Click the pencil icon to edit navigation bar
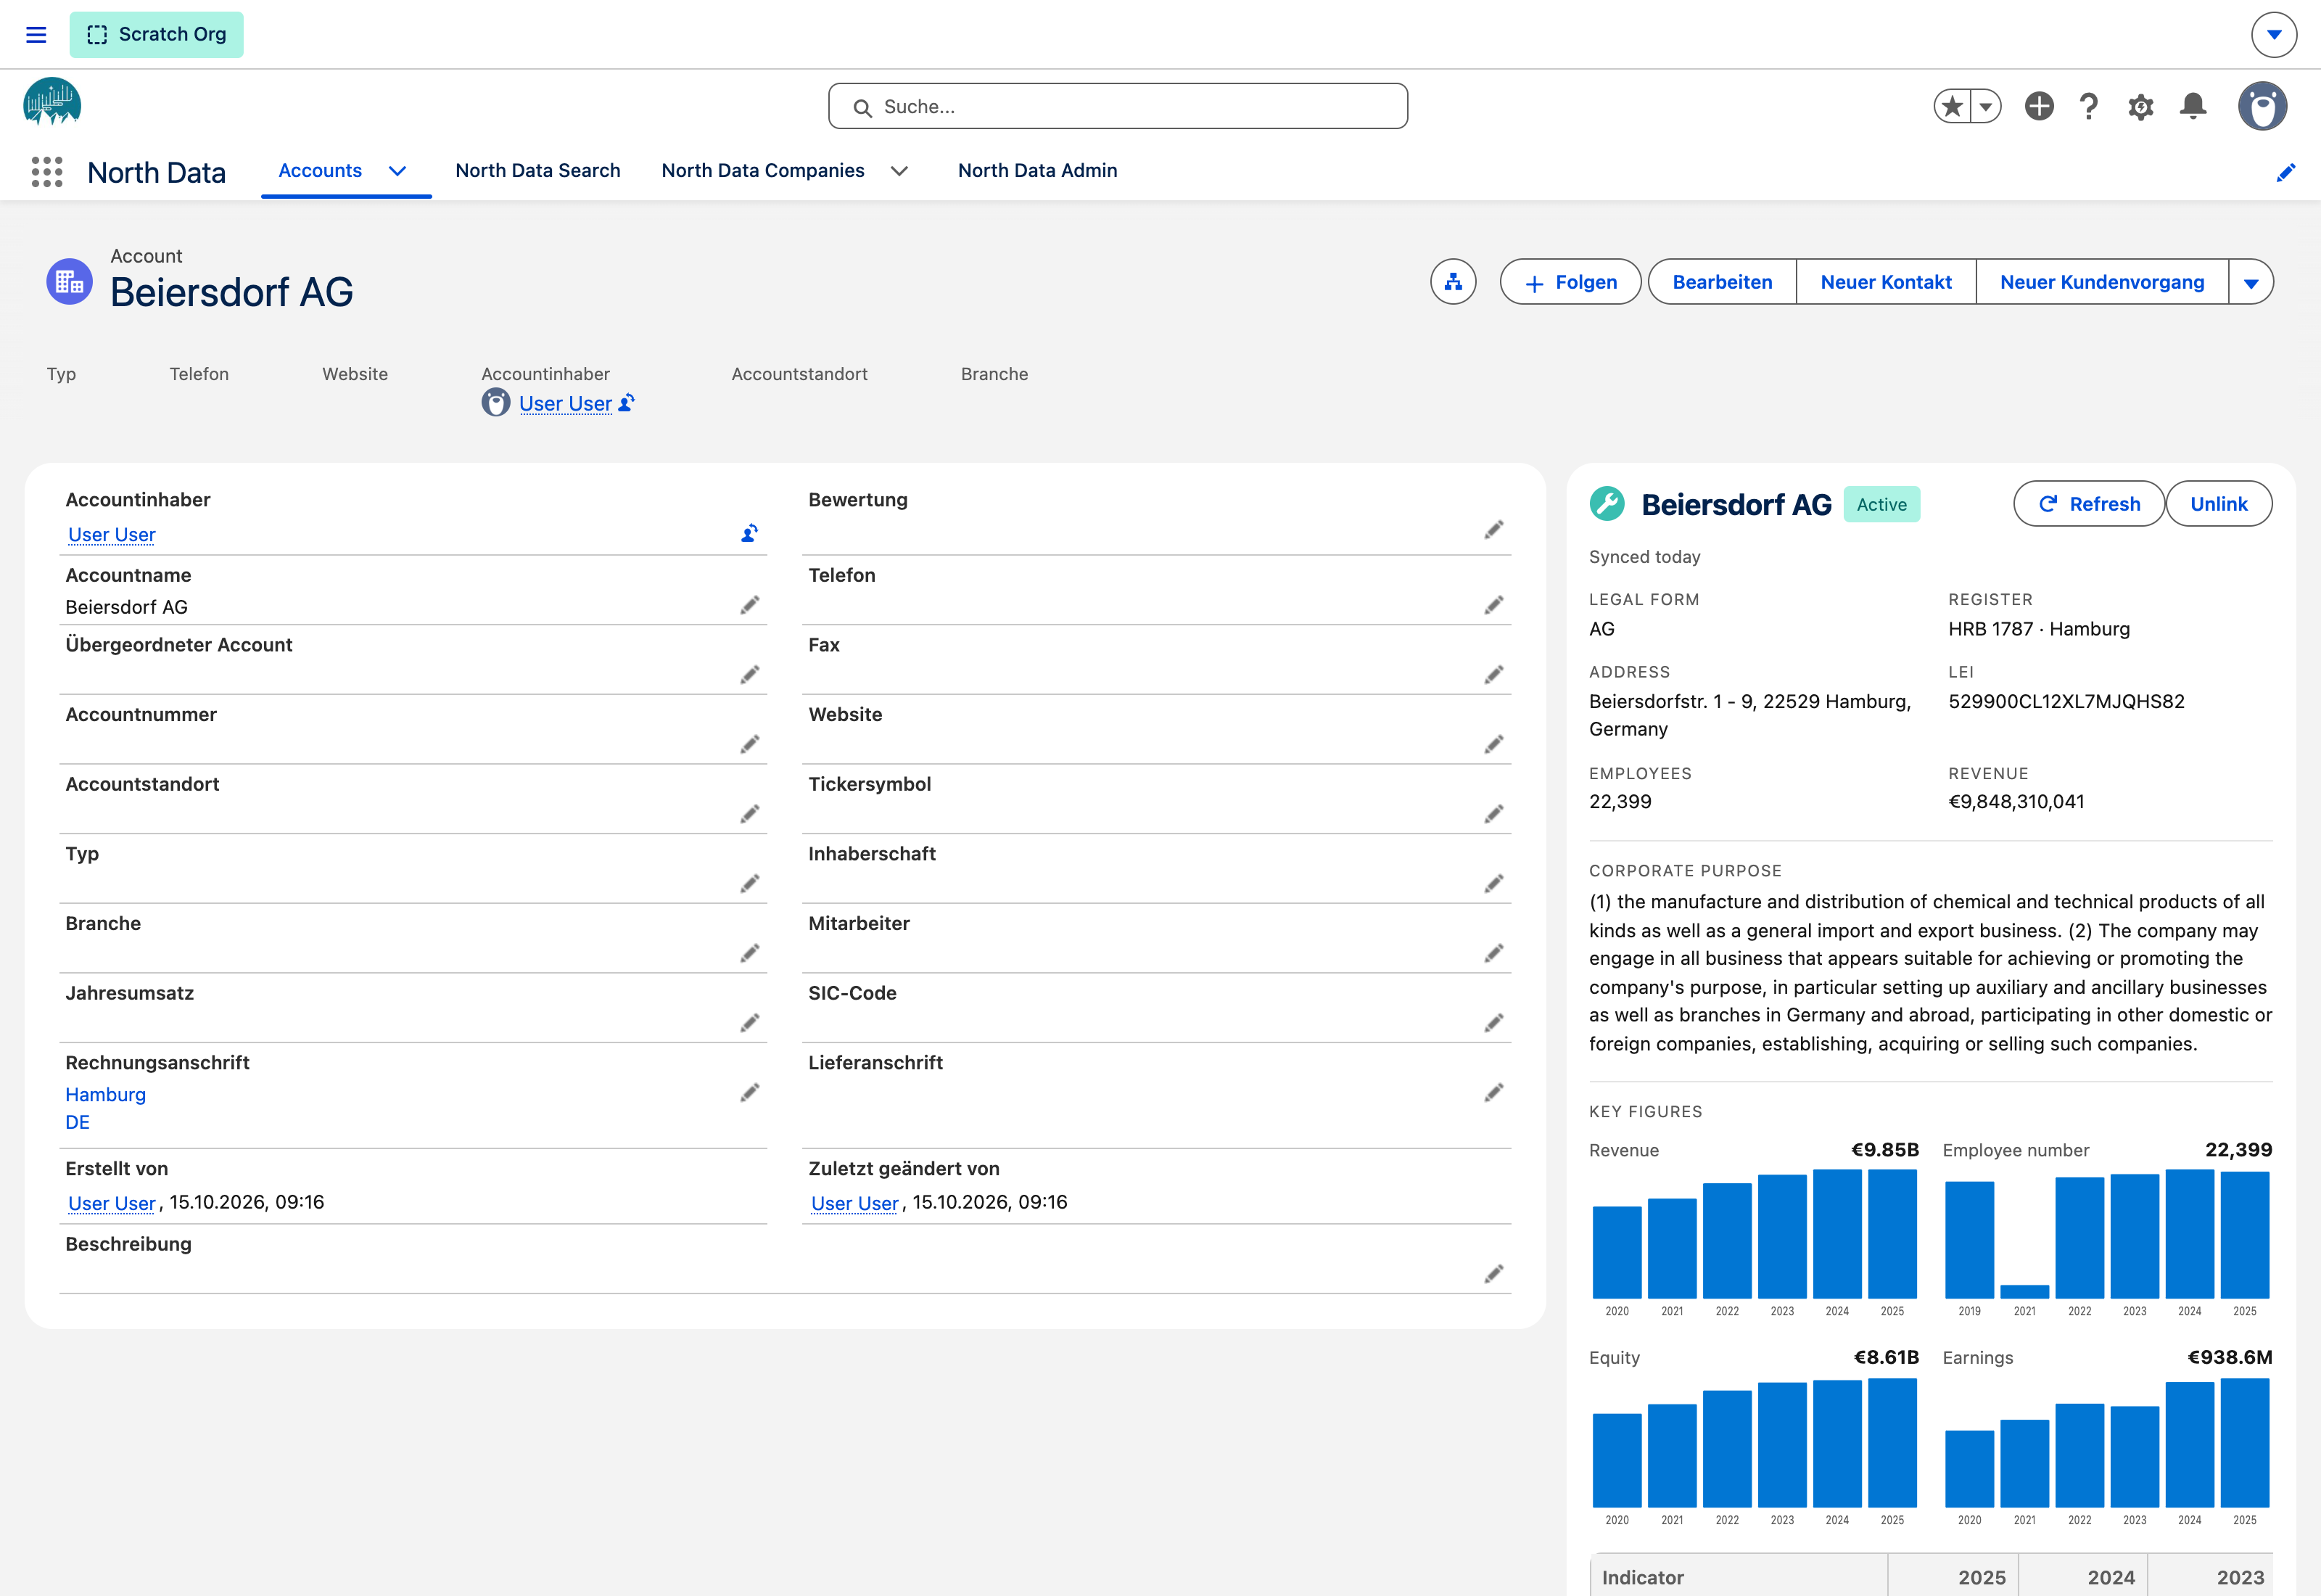 point(2286,172)
